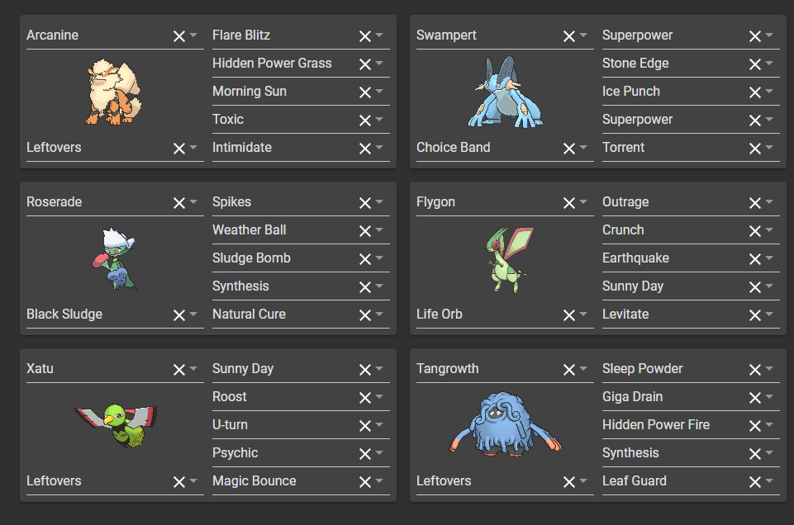Clear the Roserade species field

click(x=178, y=203)
